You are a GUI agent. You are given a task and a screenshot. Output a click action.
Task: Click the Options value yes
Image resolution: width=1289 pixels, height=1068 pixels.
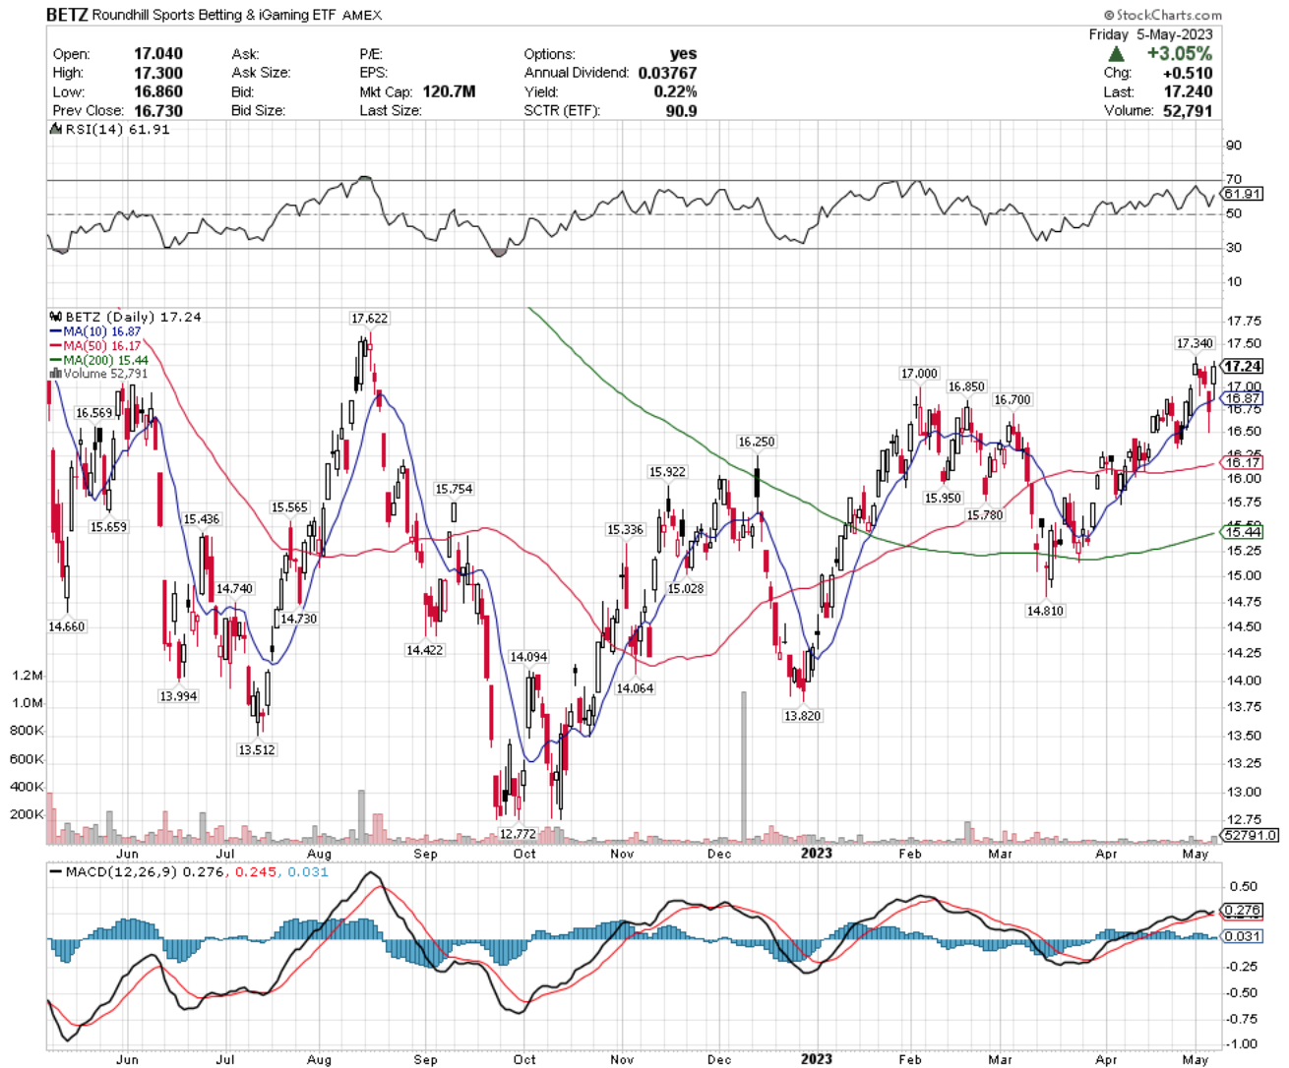[683, 54]
